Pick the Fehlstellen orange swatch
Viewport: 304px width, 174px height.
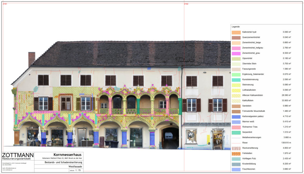[236, 153]
